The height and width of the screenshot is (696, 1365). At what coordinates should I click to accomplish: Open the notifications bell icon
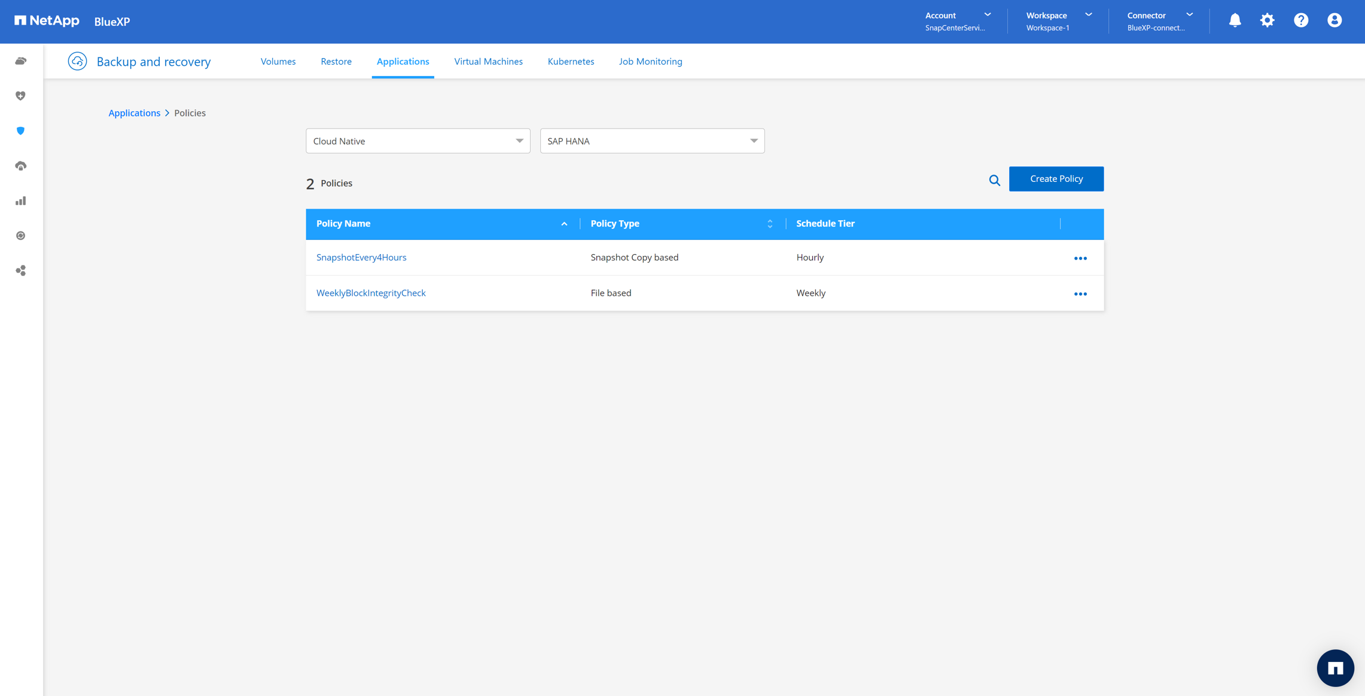[1235, 20]
